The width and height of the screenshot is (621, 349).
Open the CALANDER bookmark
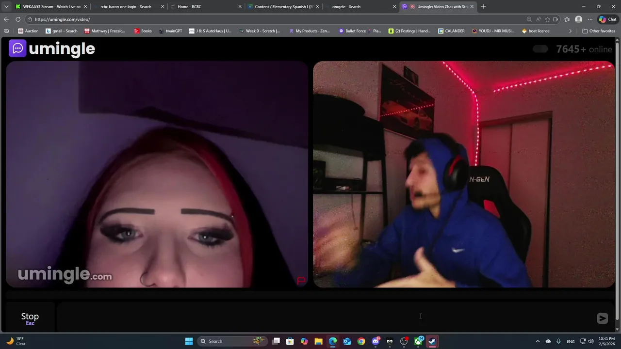(x=451, y=31)
